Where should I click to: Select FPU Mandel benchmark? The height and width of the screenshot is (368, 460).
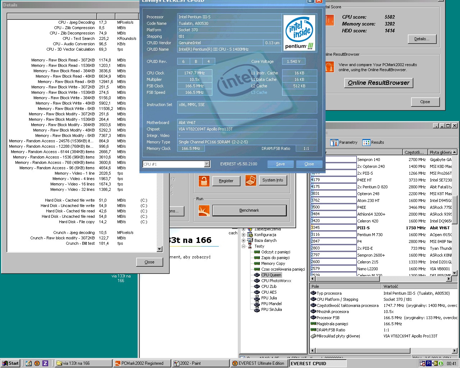coord(271,304)
